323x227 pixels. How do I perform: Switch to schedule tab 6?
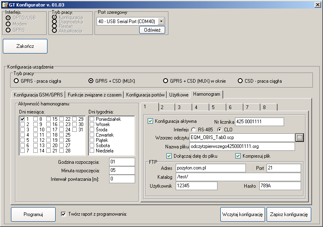point(235,107)
